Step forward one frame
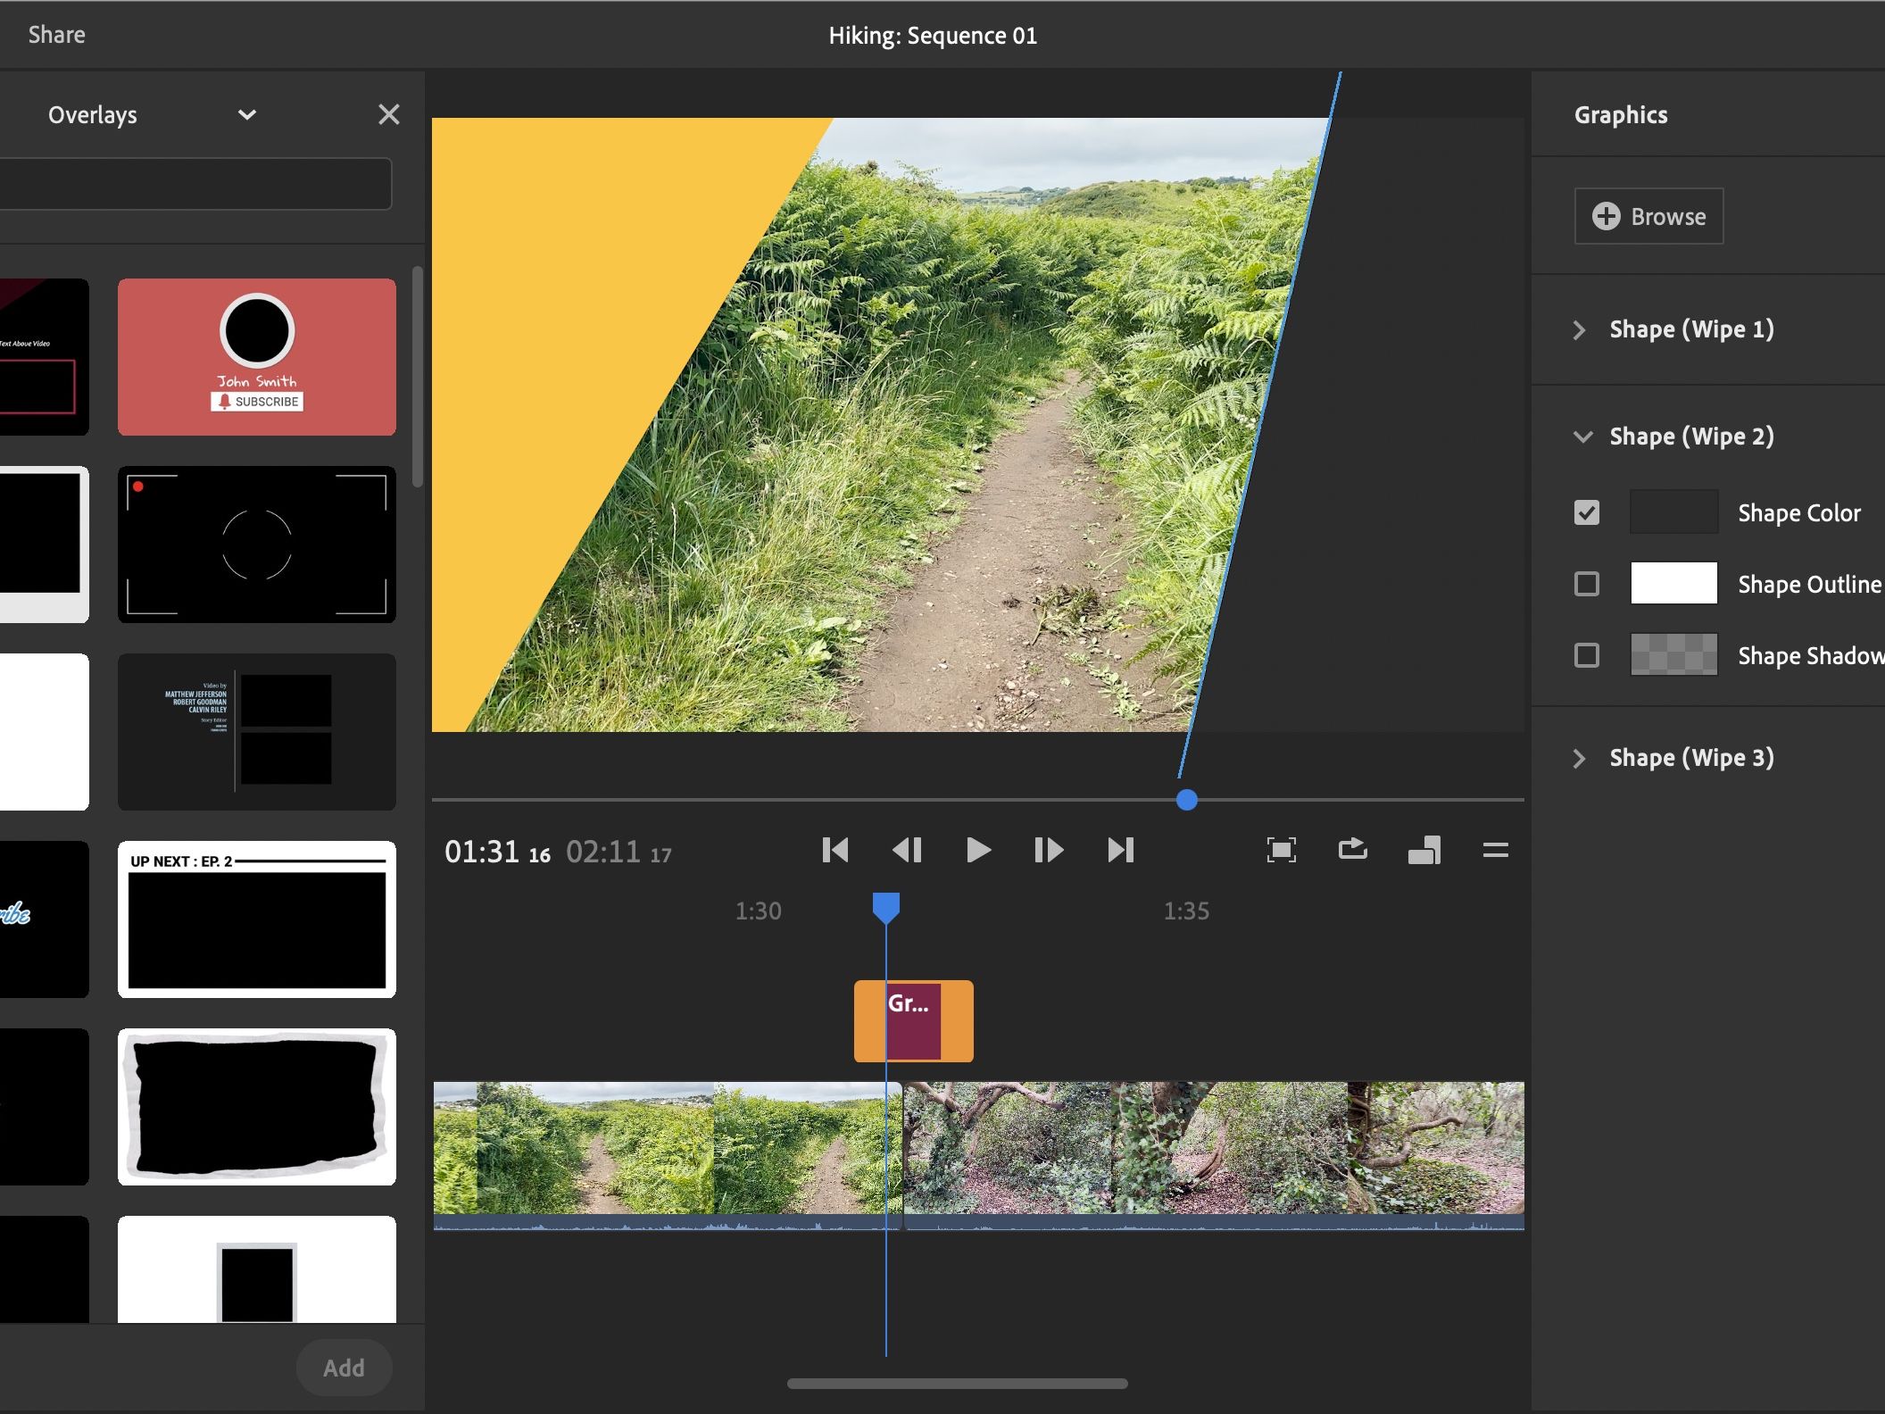This screenshot has width=1885, height=1414. click(1049, 850)
